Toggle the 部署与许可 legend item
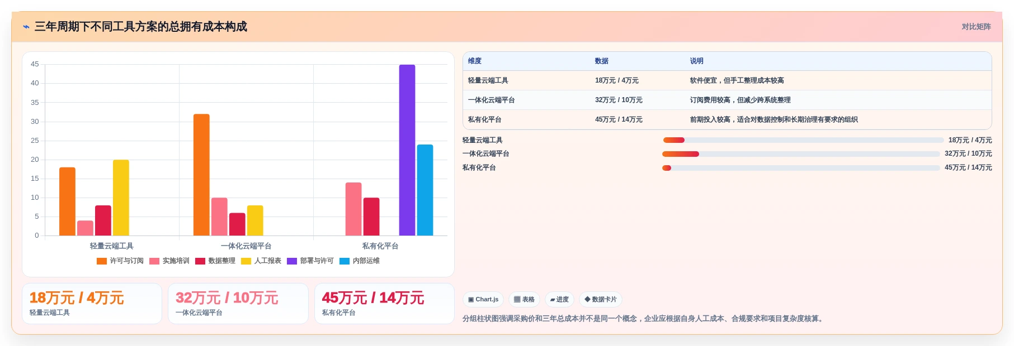Viewport: 1014px width, 346px height. point(310,261)
